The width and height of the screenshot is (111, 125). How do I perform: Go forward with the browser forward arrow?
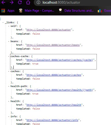[x=12, y=2]
